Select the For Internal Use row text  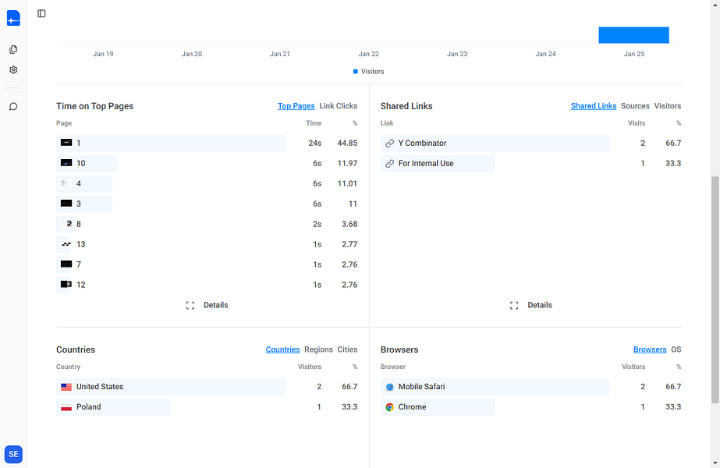426,164
